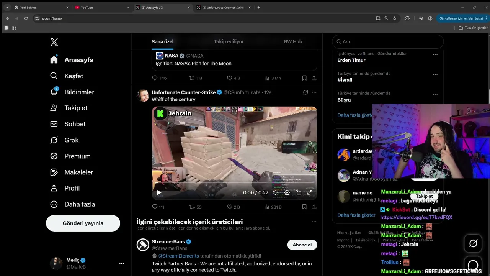Open Unfortunate Counter-Strike profile name
Screen dimensions: 490x276
(184, 92)
